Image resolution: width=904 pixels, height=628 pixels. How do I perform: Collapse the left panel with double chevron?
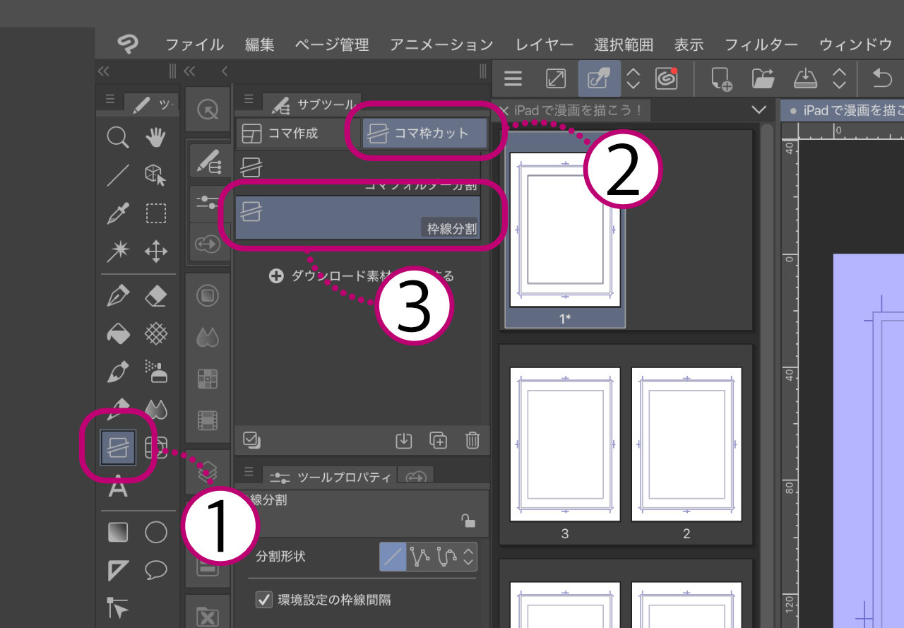(104, 71)
